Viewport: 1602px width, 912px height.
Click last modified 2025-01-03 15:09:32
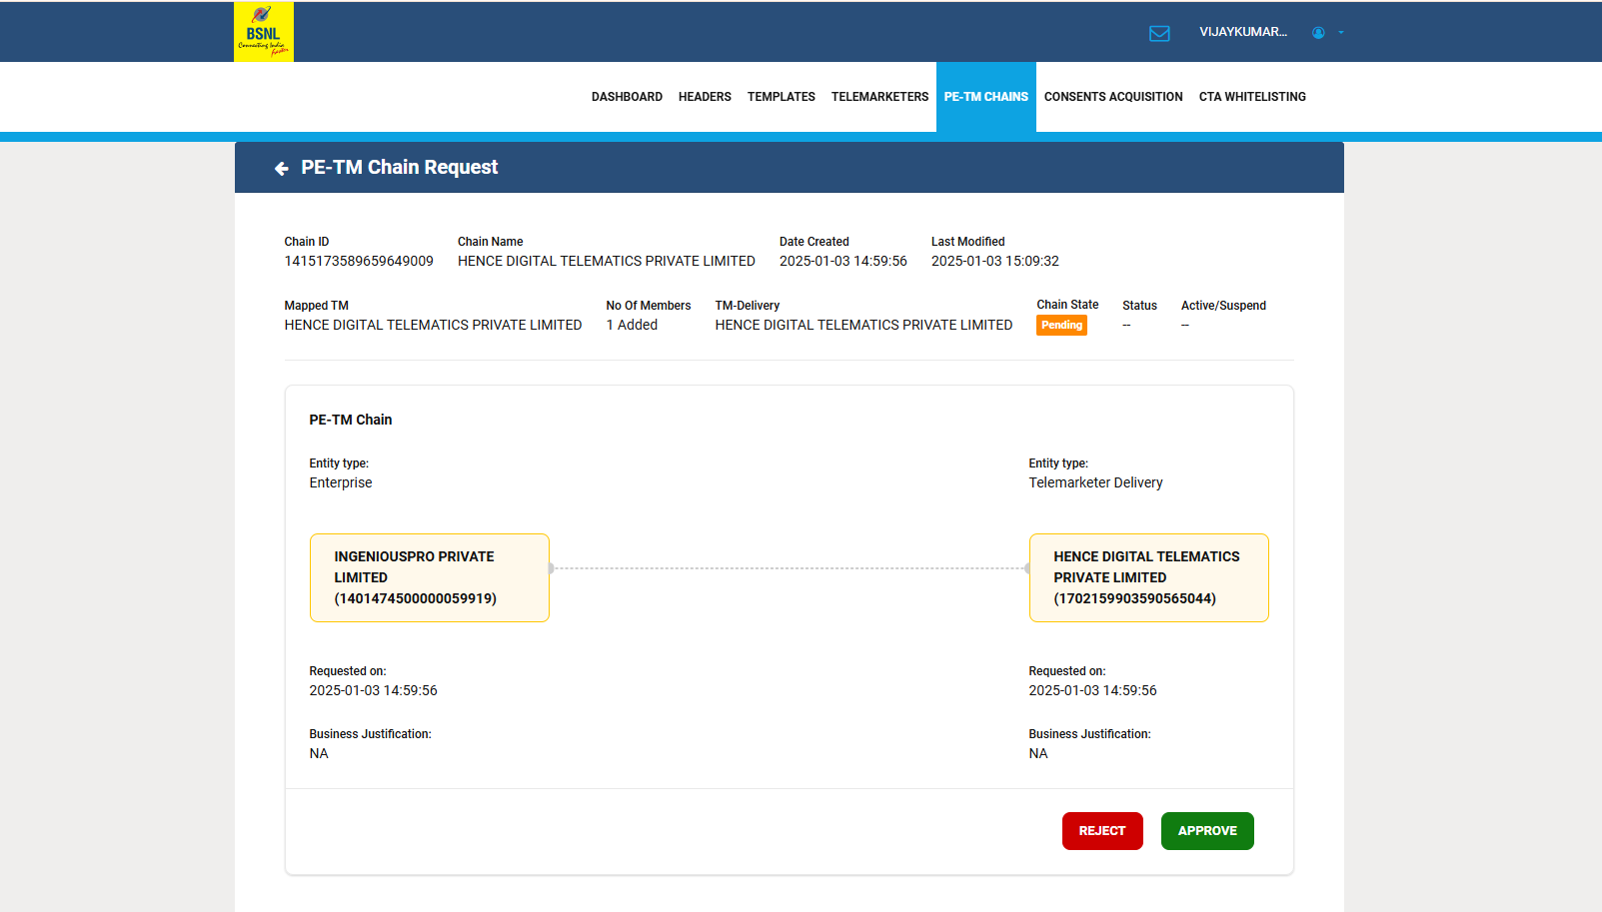click(995, 261)
